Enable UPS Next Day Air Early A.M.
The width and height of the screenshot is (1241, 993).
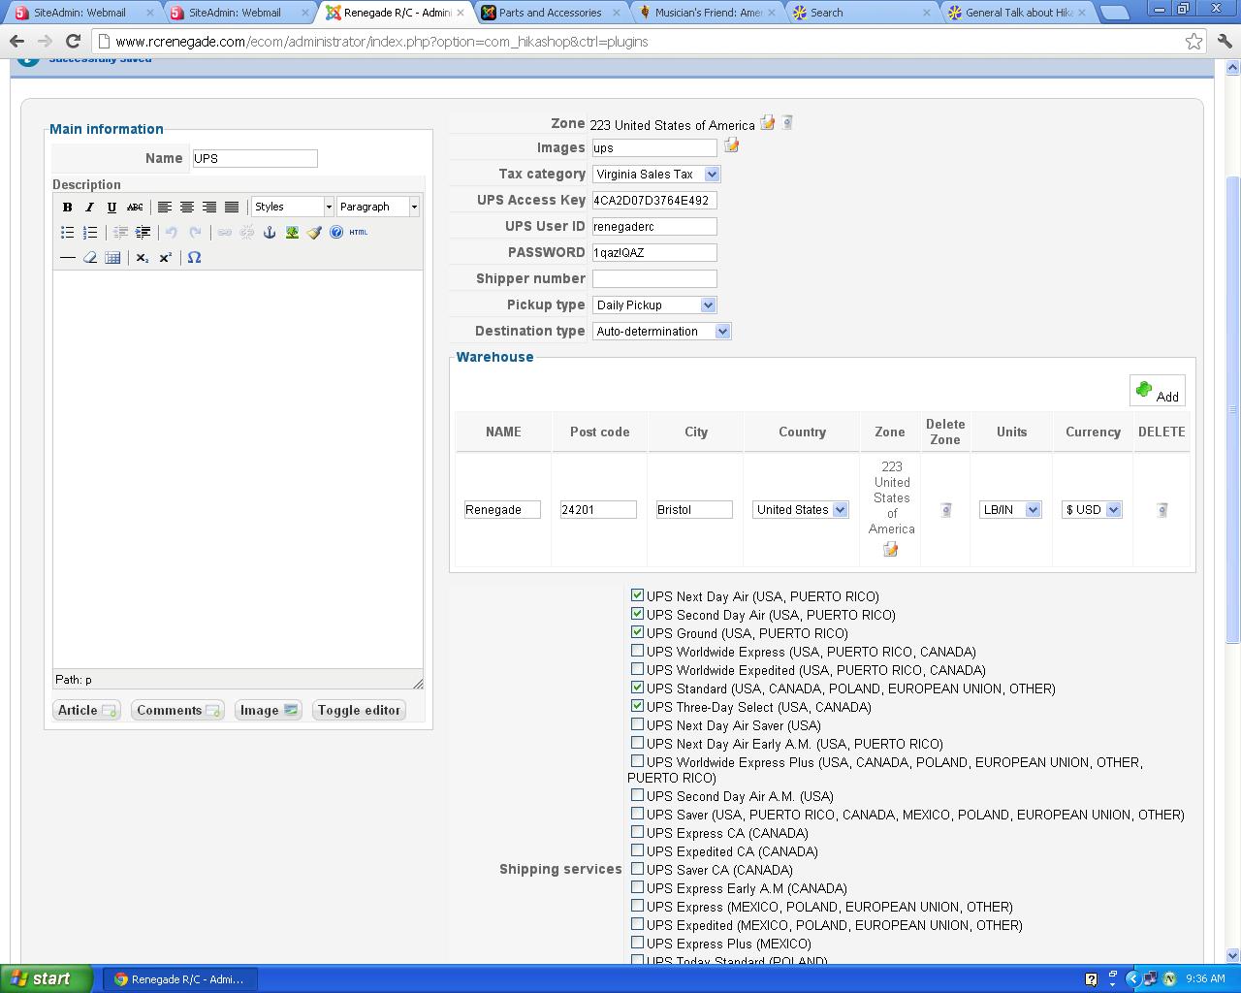637,743
